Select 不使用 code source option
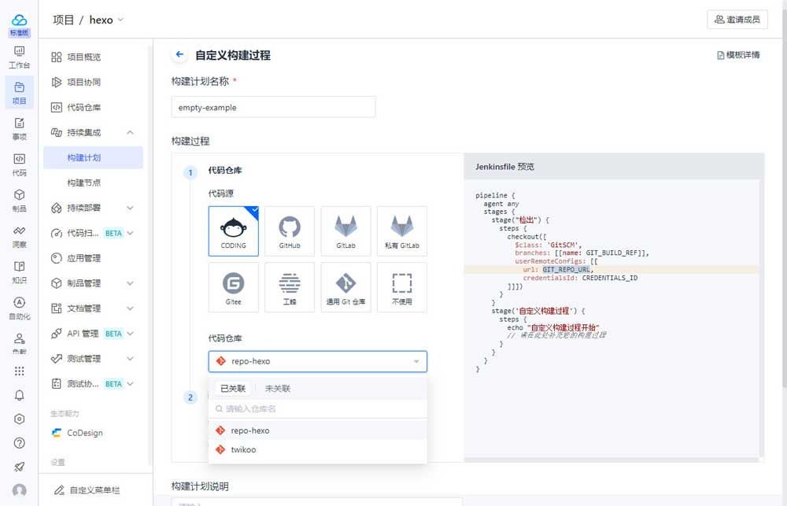The height and width of the screenshot is (506, 787). [x=402, y=287]
